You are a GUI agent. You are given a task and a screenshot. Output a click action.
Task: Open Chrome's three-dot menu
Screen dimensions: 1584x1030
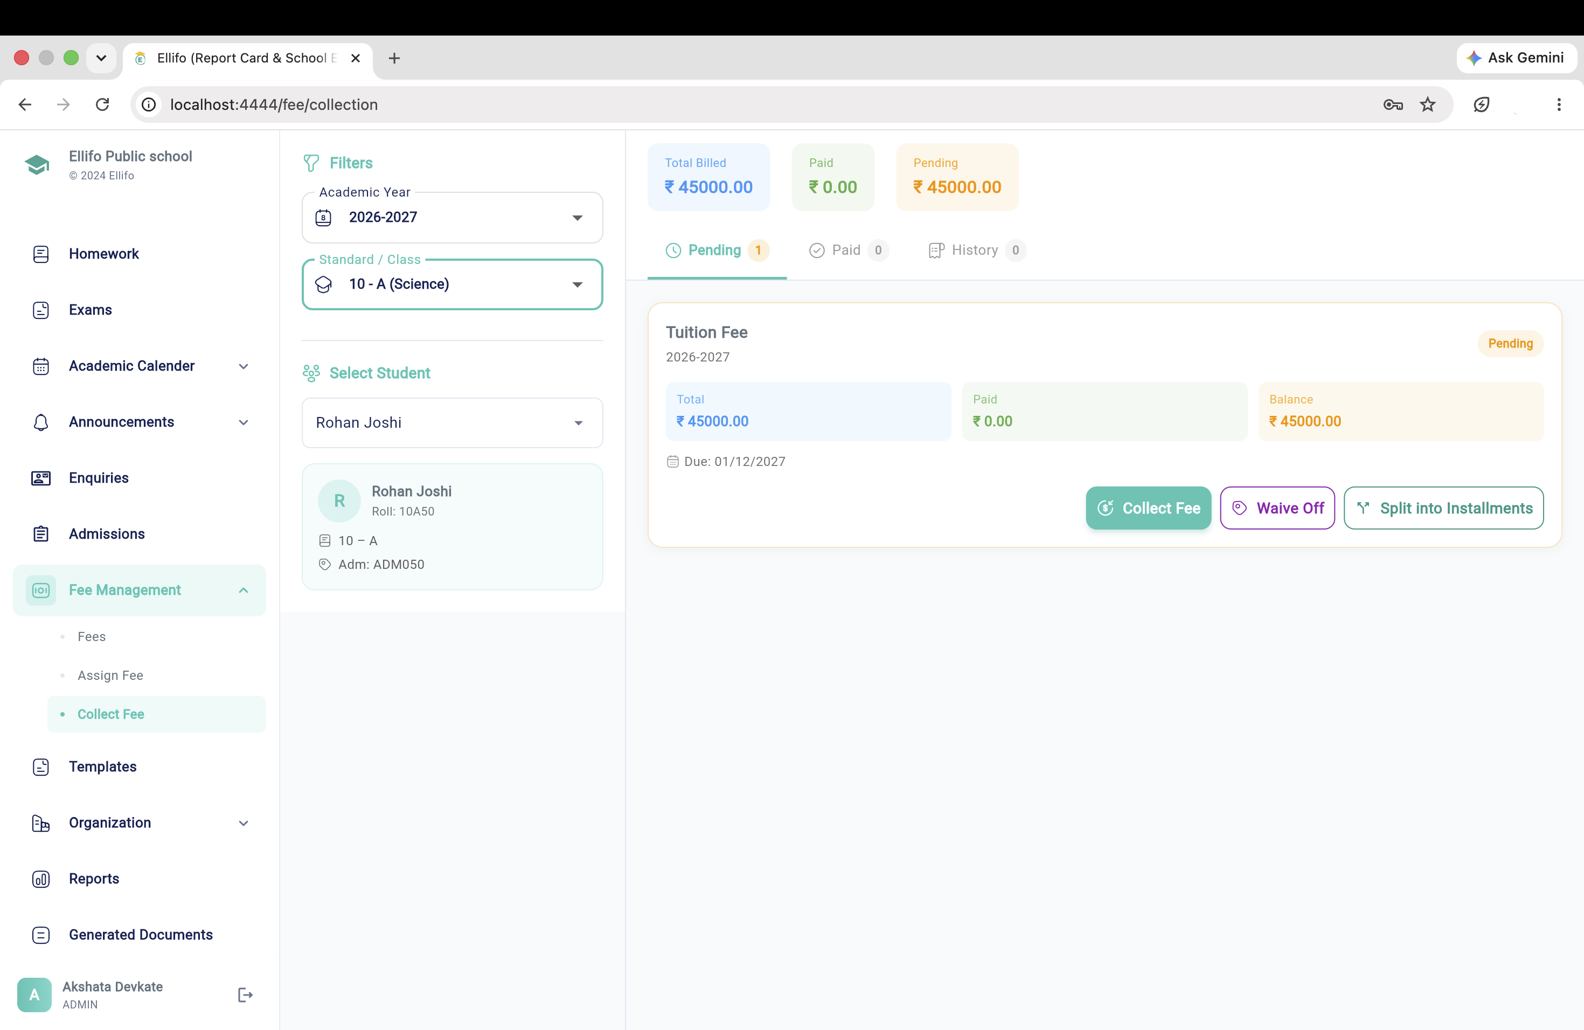click(x=1559, y=105)
